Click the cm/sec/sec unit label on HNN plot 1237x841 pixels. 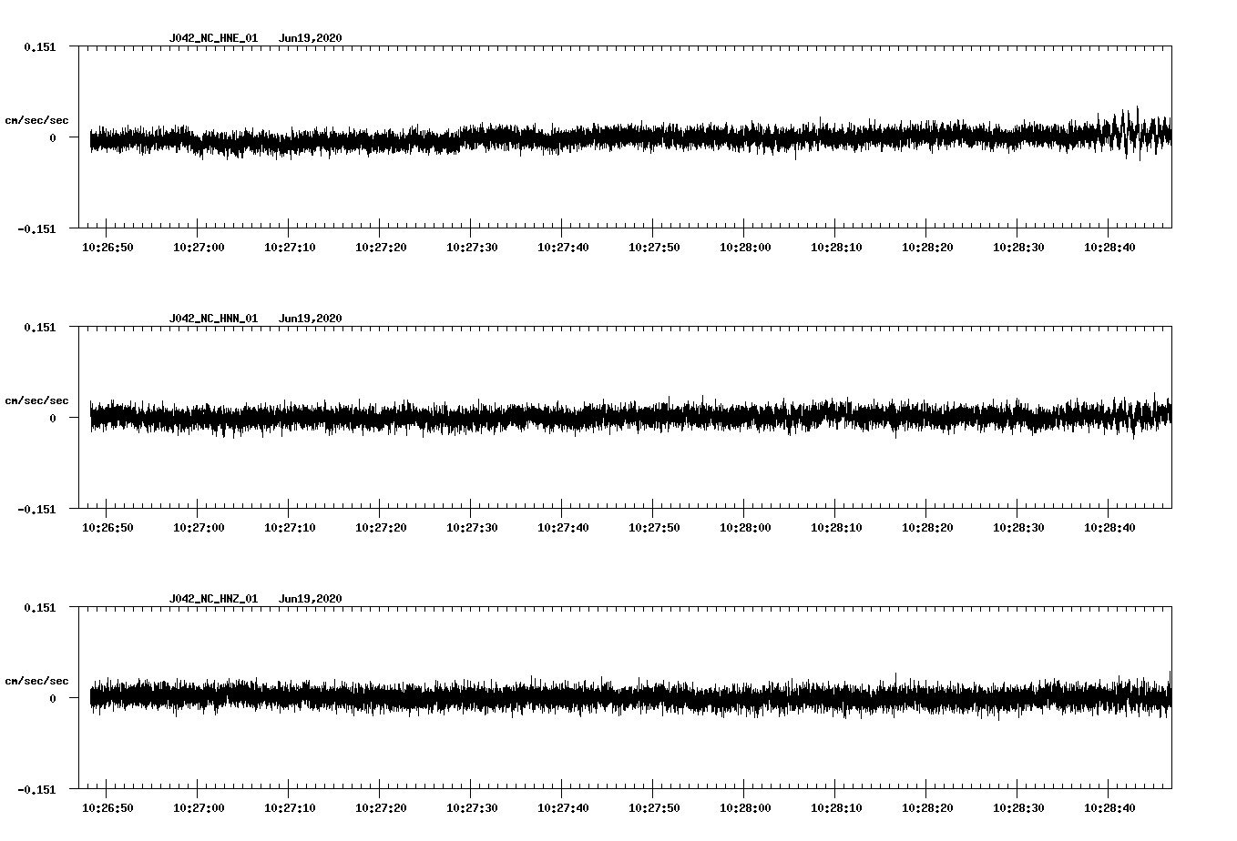tap(36, 400)
